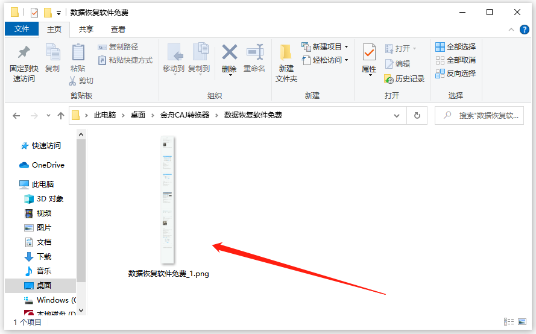Viewport: 536px width, 334px height.
Task: Expand the New Item (新建项目) dropdown
Action: 346,47
